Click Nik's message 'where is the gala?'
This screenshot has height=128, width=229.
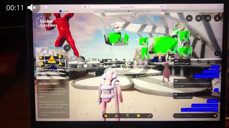(x=182, y=62)
